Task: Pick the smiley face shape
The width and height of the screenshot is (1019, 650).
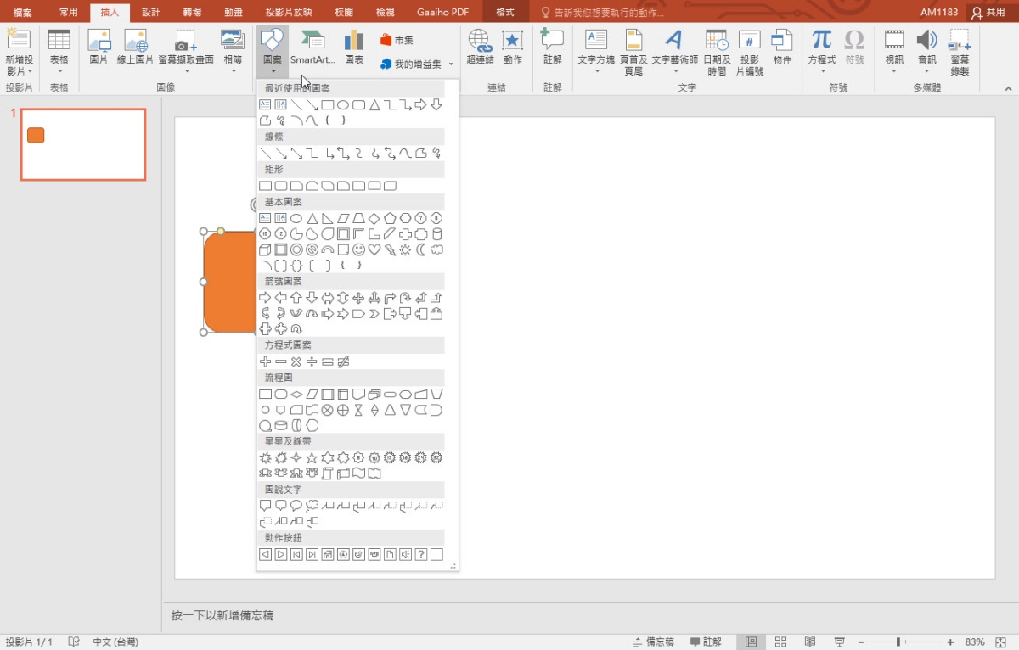Action: 359,250
